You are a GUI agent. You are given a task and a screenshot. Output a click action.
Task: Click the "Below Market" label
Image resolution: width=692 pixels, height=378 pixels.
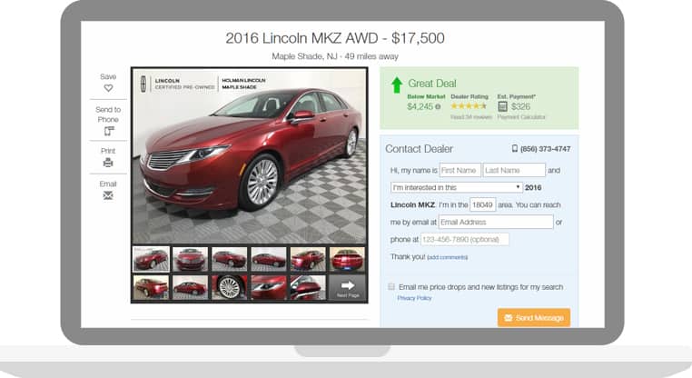pos(426,96)
